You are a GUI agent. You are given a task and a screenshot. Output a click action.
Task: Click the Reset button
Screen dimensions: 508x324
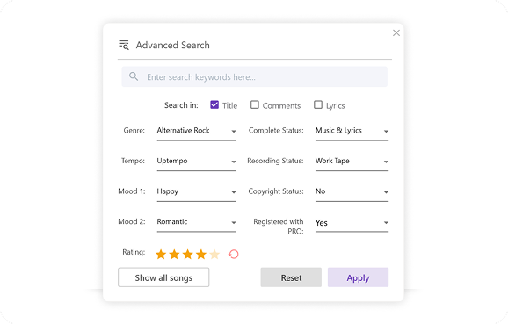point(291,277)
